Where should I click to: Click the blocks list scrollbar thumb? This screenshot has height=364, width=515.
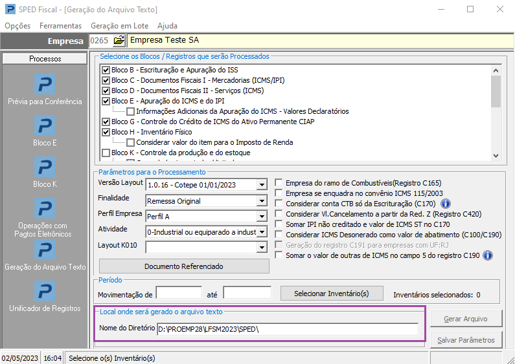pyautogui.click(x=496, y=91)
